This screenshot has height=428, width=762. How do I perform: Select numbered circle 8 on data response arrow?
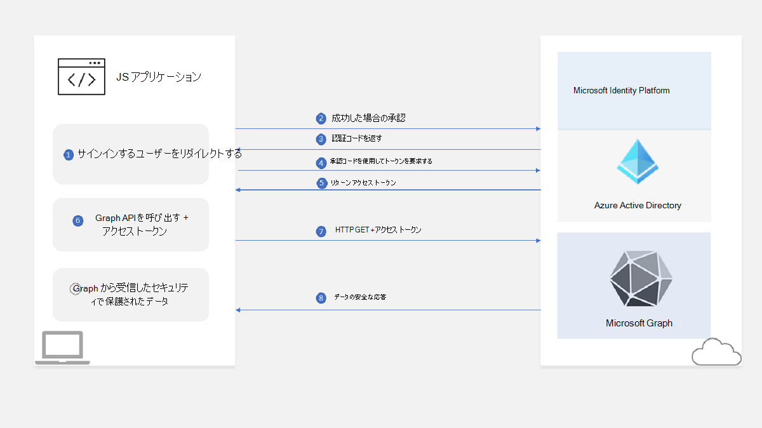click(x=321, y=297)
